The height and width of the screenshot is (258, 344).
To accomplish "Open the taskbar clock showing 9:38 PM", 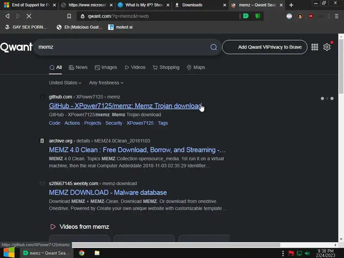I will (x=326, y=253).
